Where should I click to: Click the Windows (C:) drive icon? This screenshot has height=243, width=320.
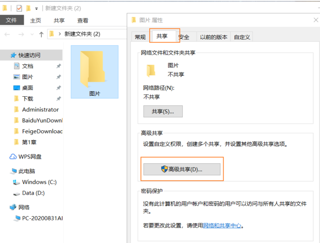point(17,182)
